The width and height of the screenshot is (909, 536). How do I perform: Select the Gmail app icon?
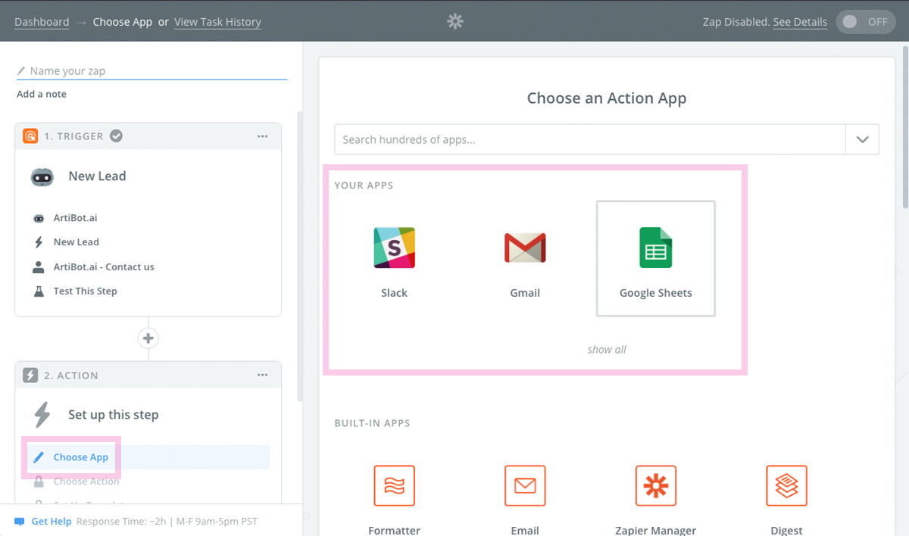pos(525,248)
